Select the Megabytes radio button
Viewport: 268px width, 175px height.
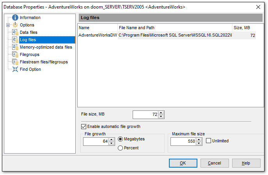click(x=120, y=139)
